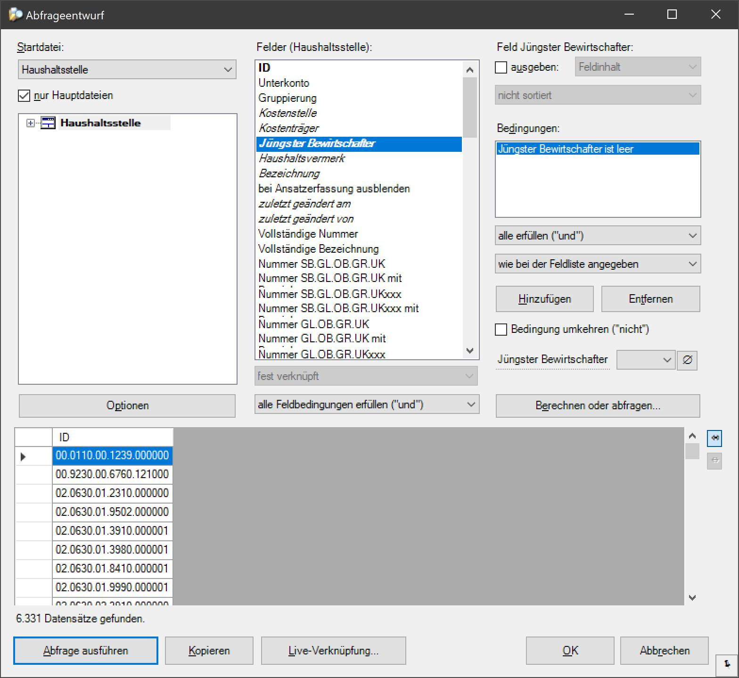Select result row 00.0110.00.1239.000000

pos(113,455)
